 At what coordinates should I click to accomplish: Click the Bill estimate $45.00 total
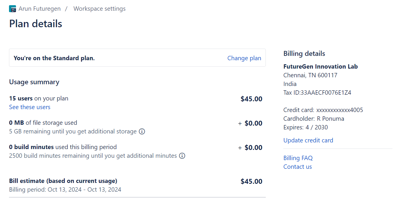click(251, 181)
